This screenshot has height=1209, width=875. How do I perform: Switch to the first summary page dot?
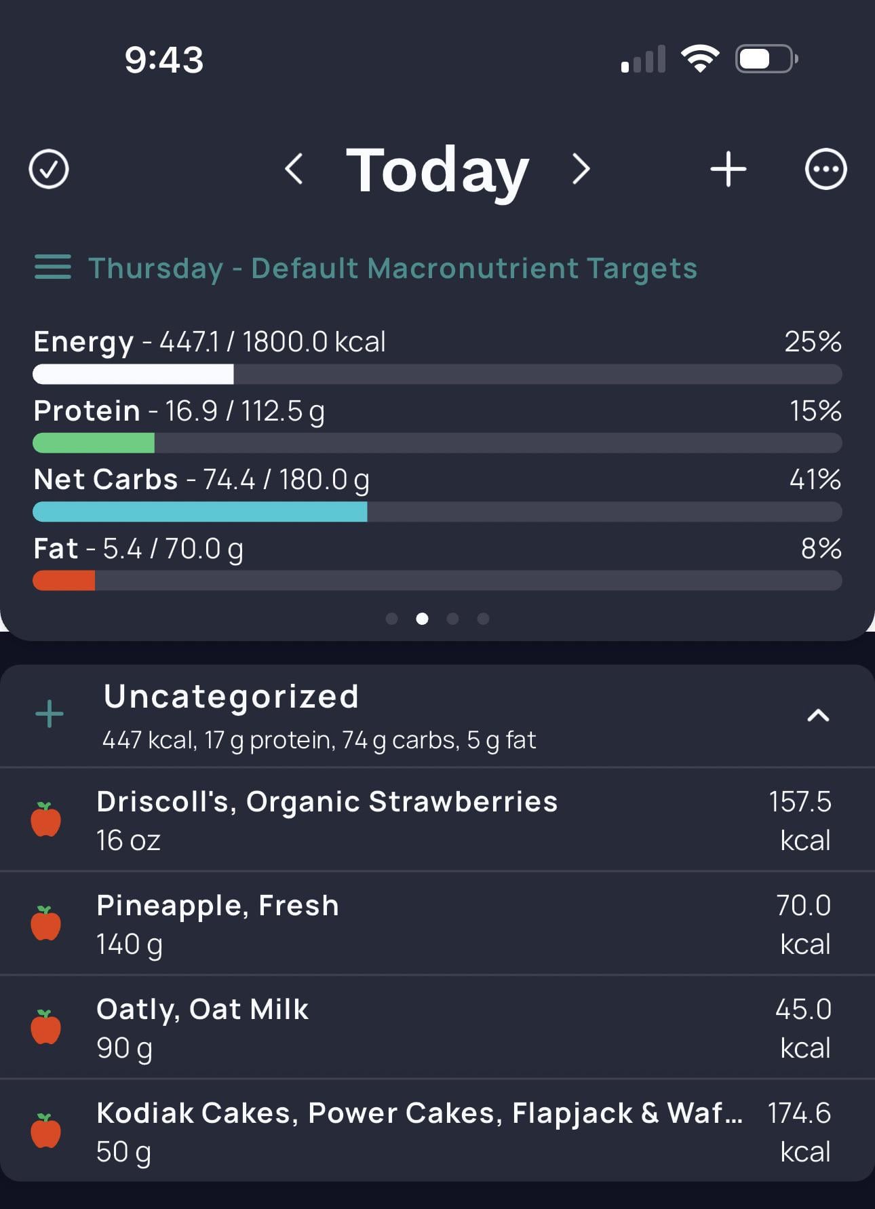[391, 619]
